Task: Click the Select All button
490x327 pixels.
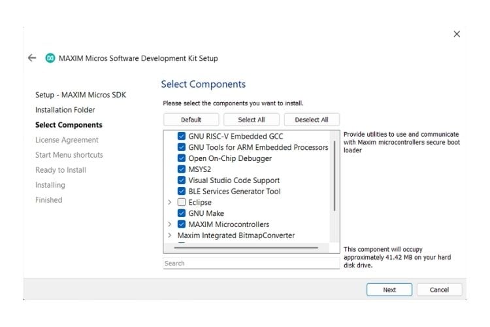Action: (252, 120)
